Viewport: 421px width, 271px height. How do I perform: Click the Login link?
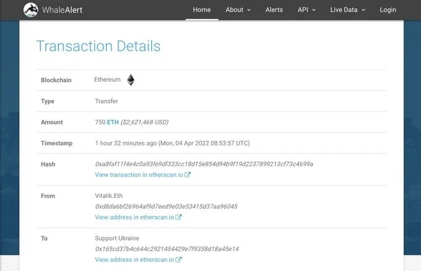tap(388, 10)
